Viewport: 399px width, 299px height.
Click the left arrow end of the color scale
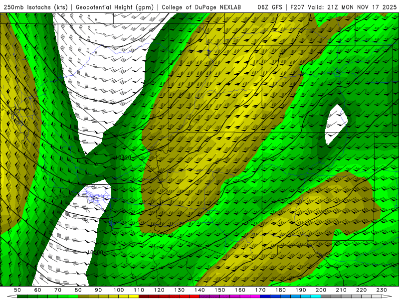click(12, 297)
